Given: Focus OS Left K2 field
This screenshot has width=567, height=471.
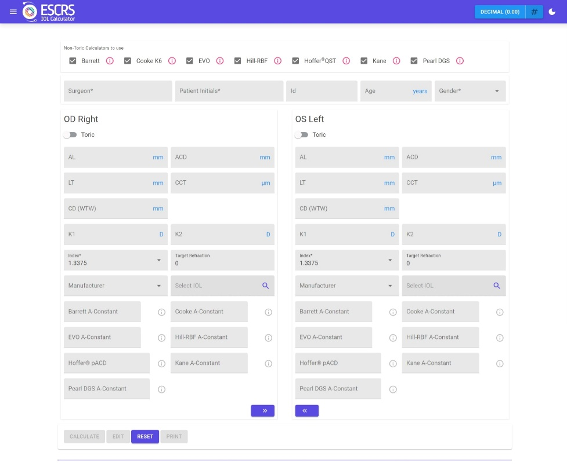Looking at the screenshot, I should (x=454, y=234).
